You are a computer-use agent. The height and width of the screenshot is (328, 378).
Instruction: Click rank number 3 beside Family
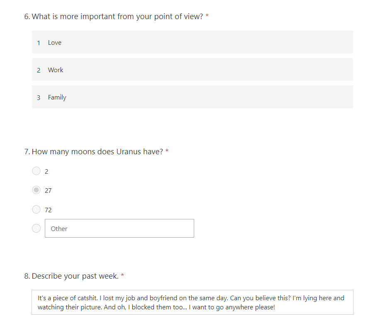(x=39, y=97)
